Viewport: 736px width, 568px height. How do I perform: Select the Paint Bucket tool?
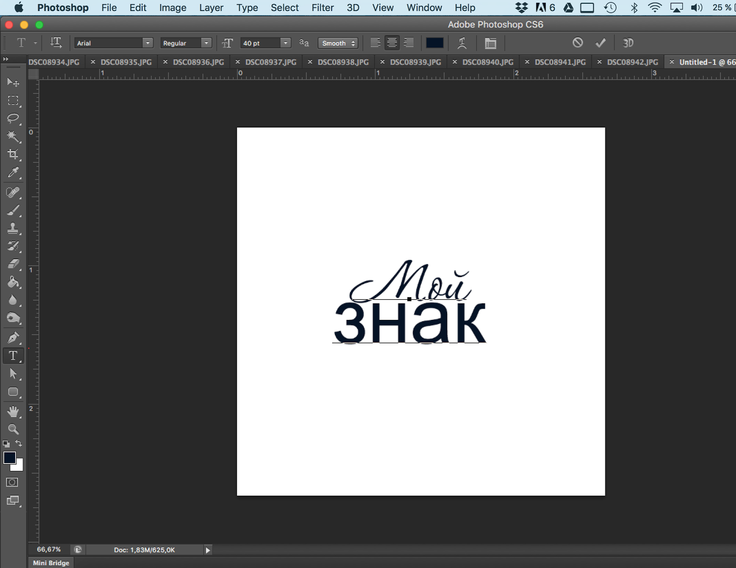coord(13,282)
